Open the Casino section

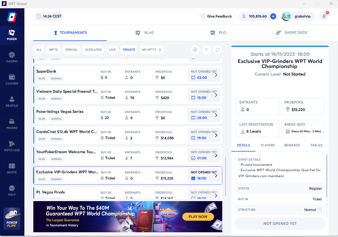coord(12,57)
